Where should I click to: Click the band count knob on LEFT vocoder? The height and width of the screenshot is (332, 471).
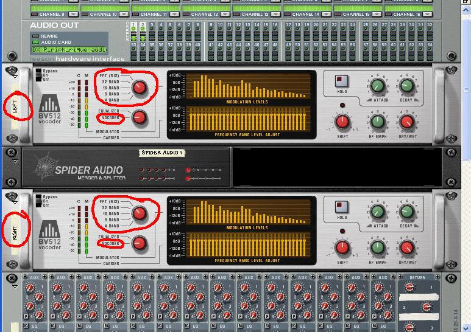coord(139,88)
